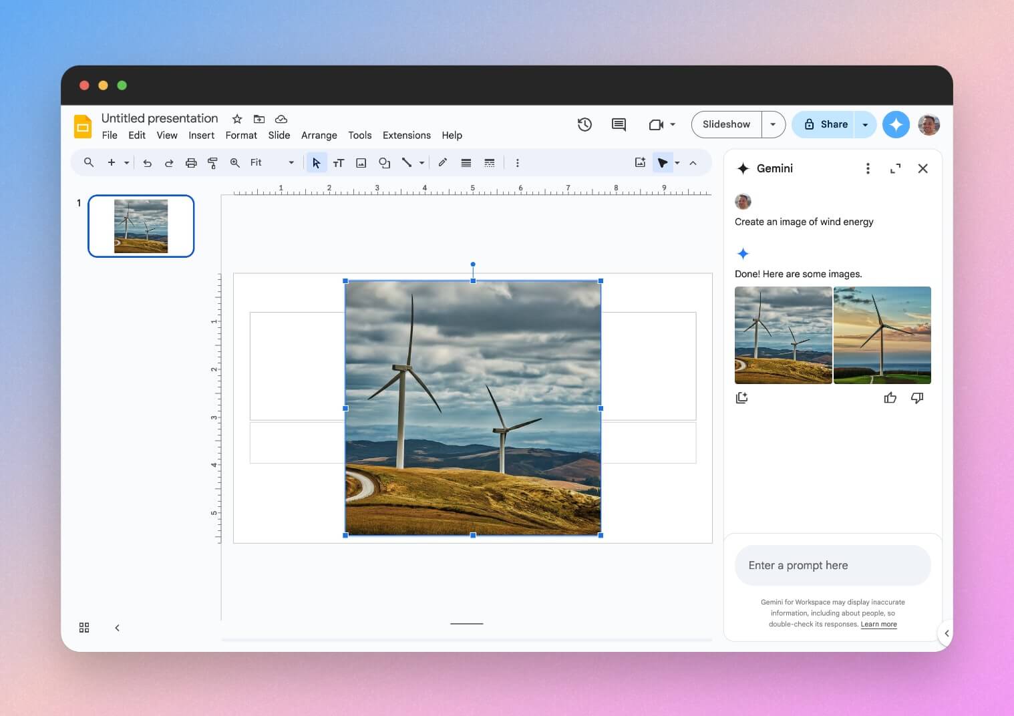Create an image with Gemini insert icon
1014x716 pixels.
tap(741, 397)
